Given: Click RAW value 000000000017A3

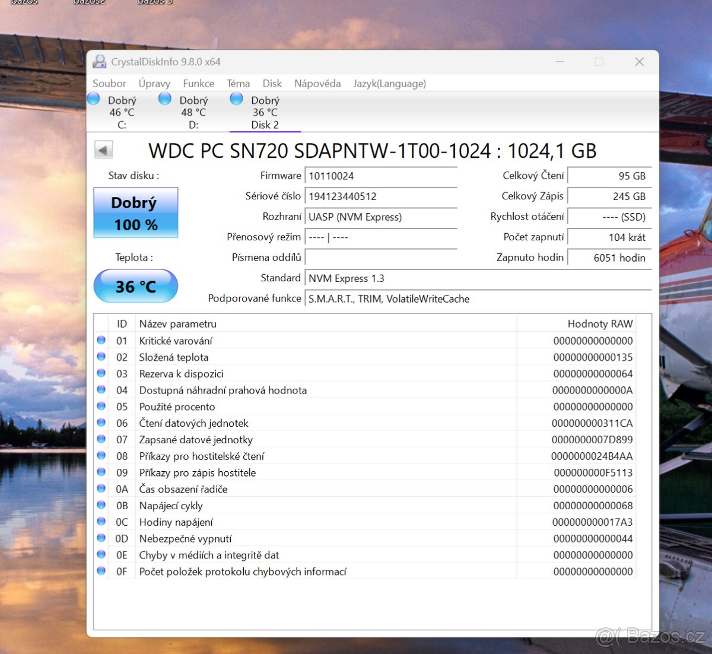Looking at the screenshot, I should pyautogui.click(x=592, y=522).
